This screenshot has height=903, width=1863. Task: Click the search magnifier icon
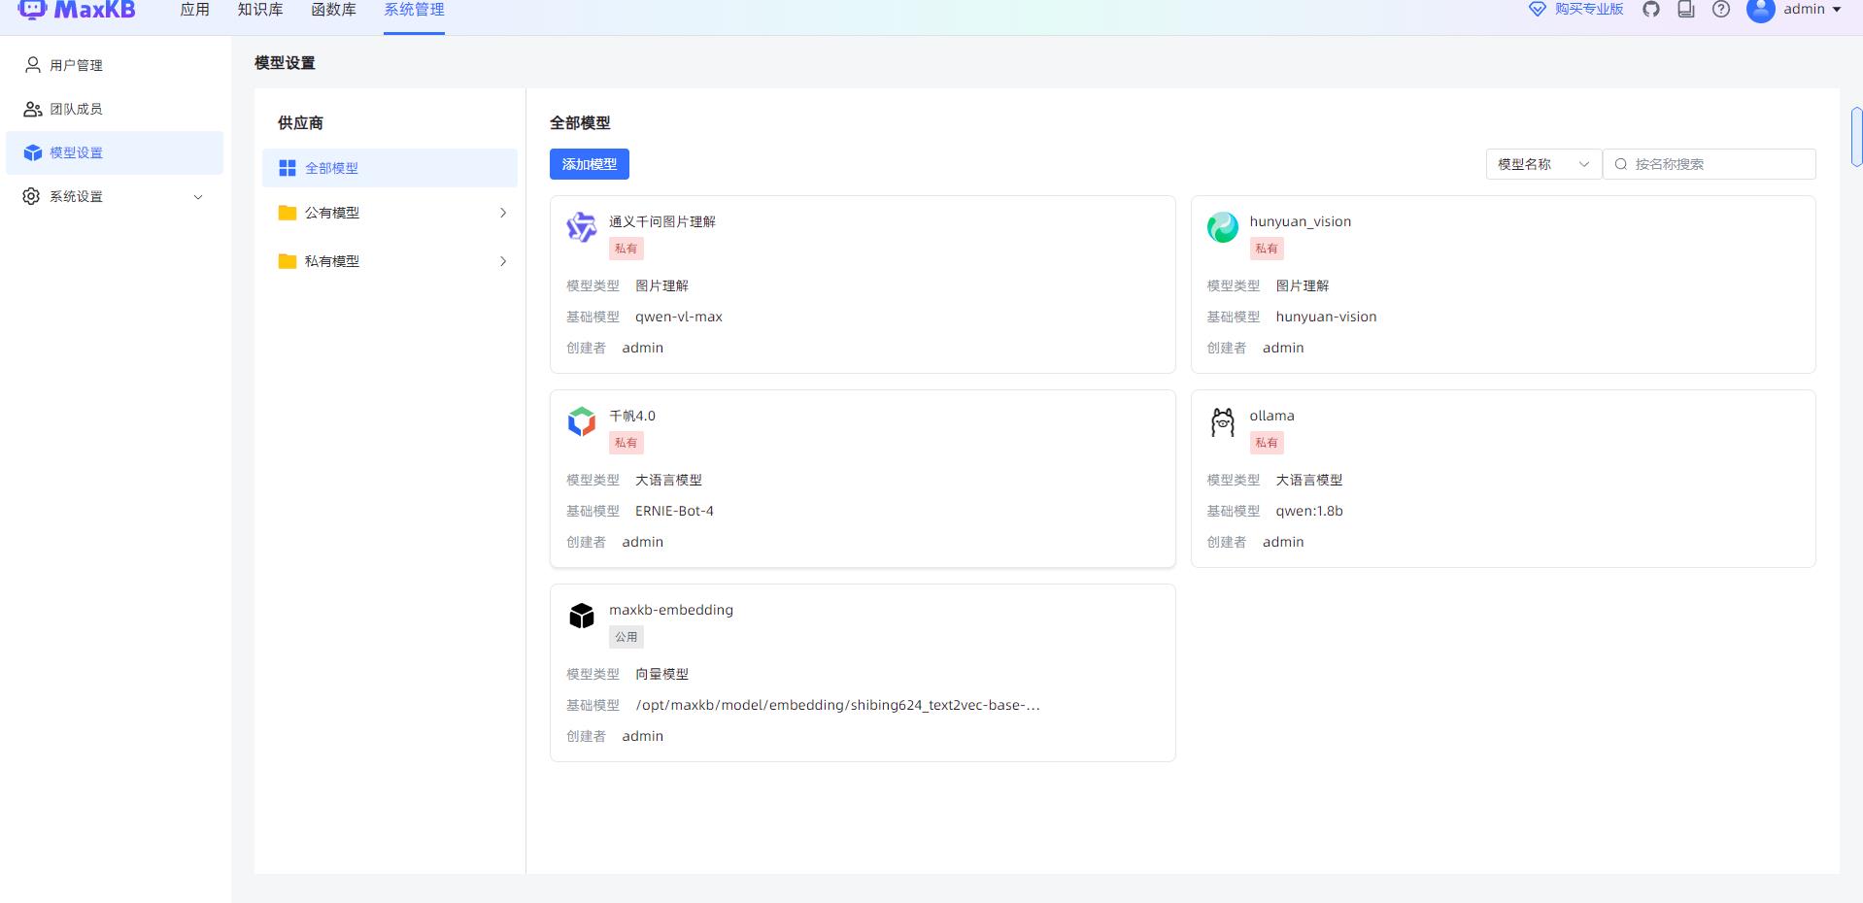click(1621, 164)
